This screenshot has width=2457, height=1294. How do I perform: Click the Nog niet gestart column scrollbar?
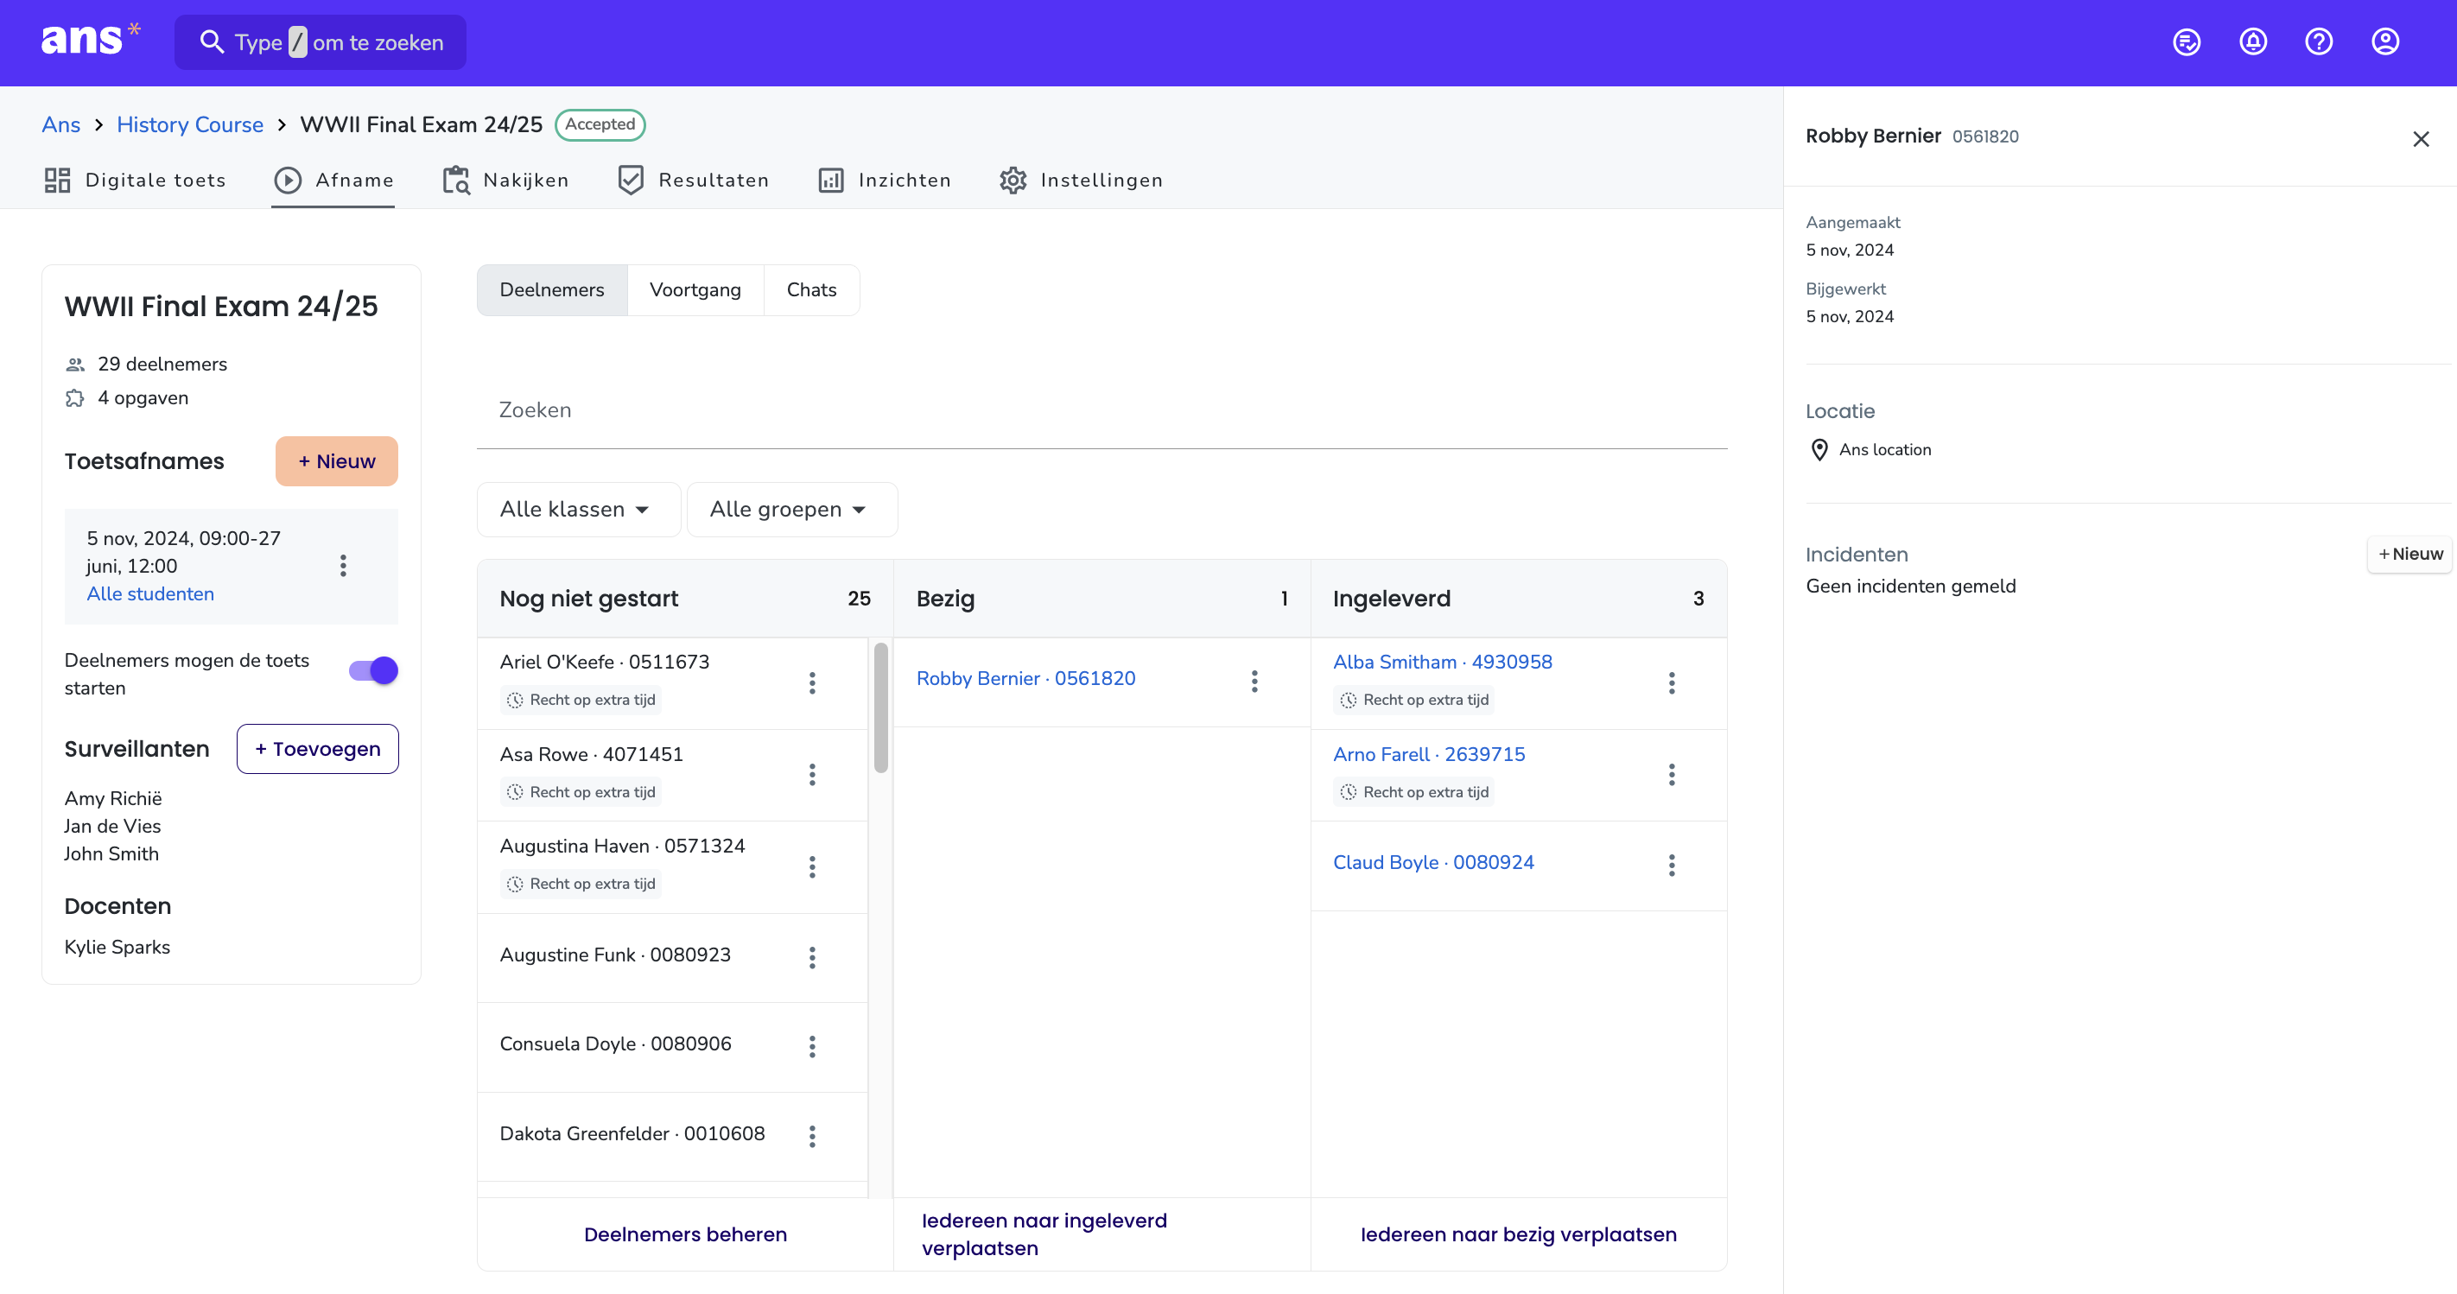pos(880,707)
